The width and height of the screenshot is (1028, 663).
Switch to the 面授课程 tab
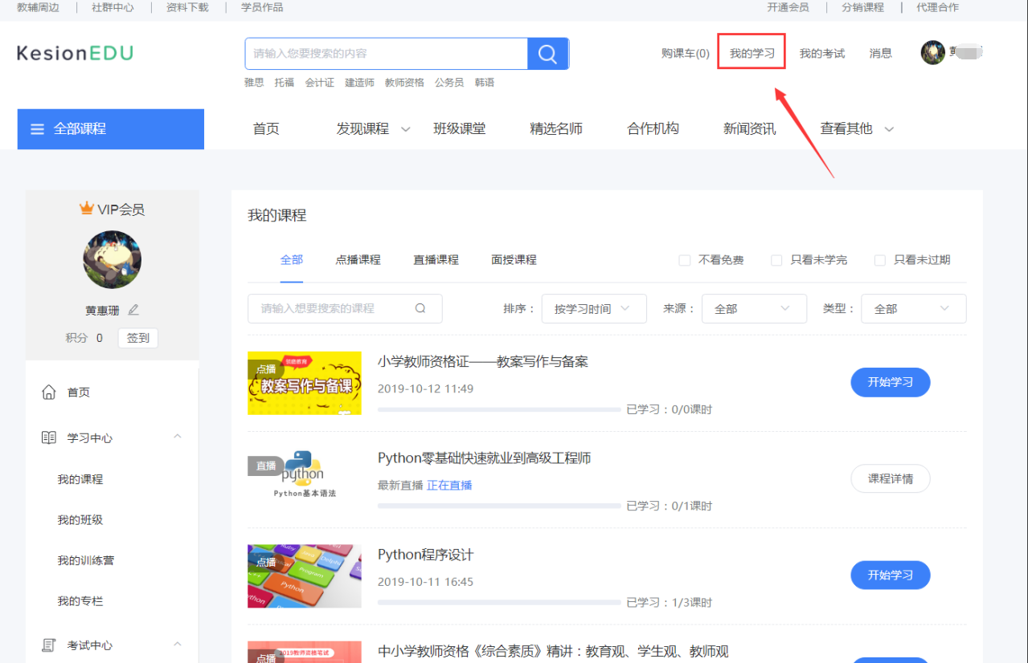(514, 260)
